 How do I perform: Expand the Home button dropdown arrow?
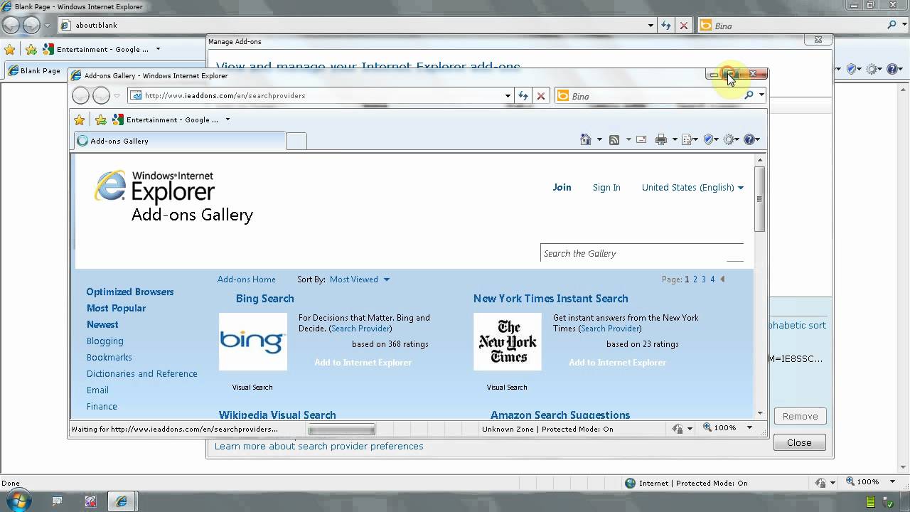pyautogui.click(x=599, y=140)
